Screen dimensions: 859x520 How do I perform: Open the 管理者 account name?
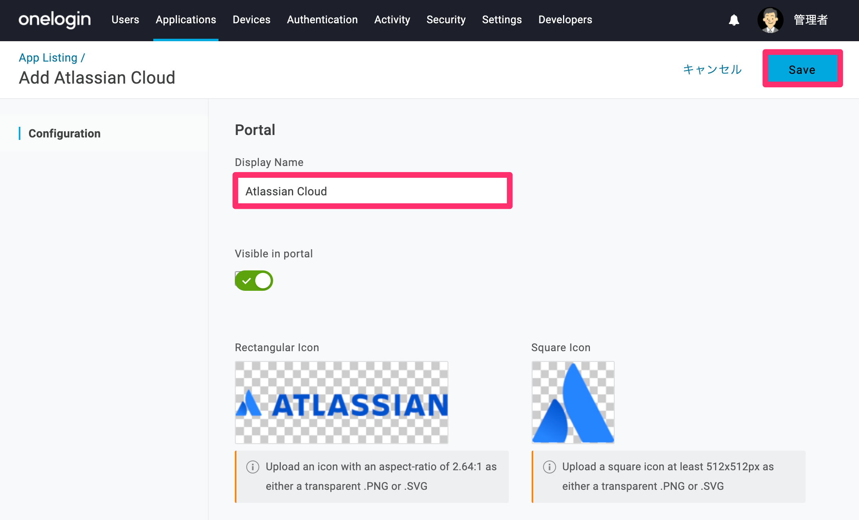(811, 20)
